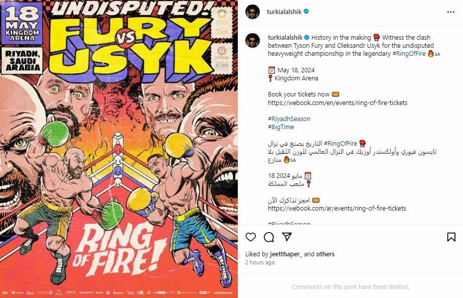This screenshot has height=298, width=463.
Task: Open #RingOfFire hashtag in Arabic caption
Action: (x=341, y=144)
